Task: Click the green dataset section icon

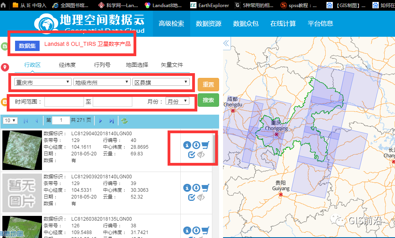Action: (x=4, y=46)
